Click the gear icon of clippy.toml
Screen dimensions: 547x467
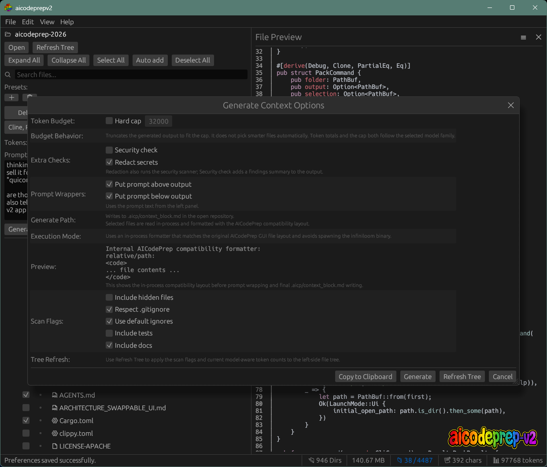point(55,434)
